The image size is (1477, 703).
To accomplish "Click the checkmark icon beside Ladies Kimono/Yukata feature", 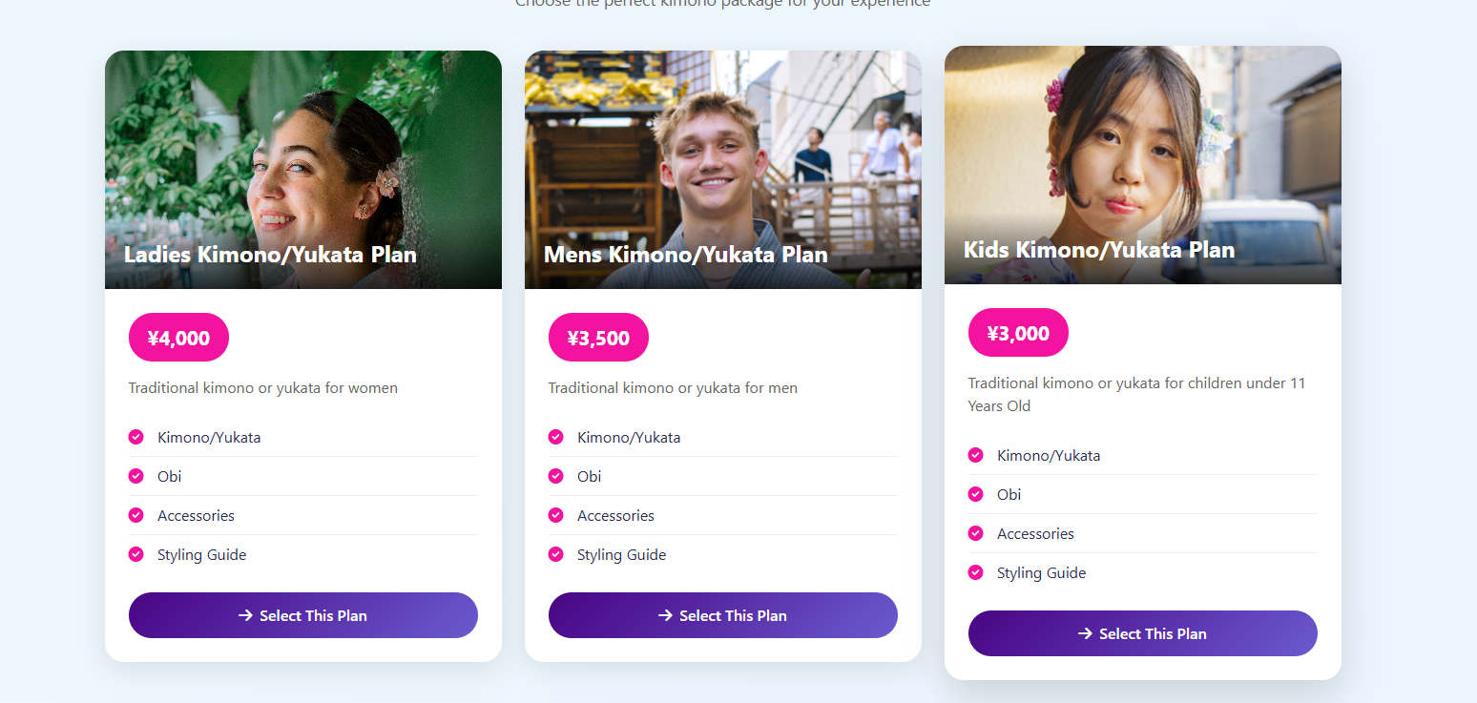I will (x=135, y=437).
